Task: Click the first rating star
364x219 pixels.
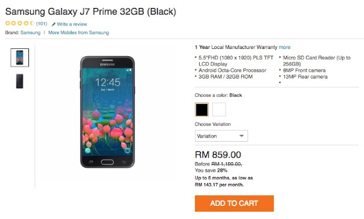Action: (x=7, y=23)
